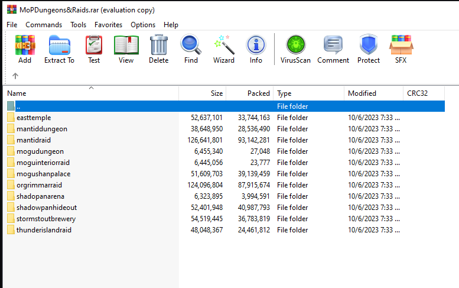The height and width of the screenshot is (288, 459).
Task: Click stormstoutbrewery folder name
Action: [x=46, y=219]
